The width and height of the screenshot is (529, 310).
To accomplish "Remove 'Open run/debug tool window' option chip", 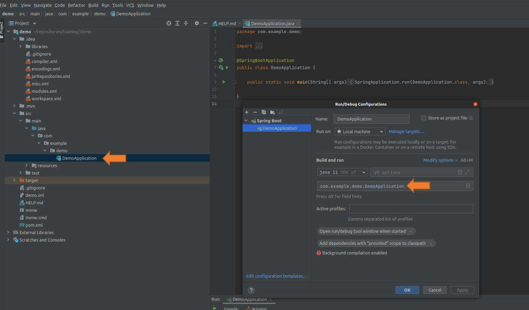I will pos(411,231).
